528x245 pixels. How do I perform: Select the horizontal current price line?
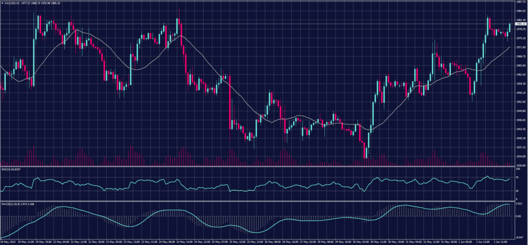point(258,24)
